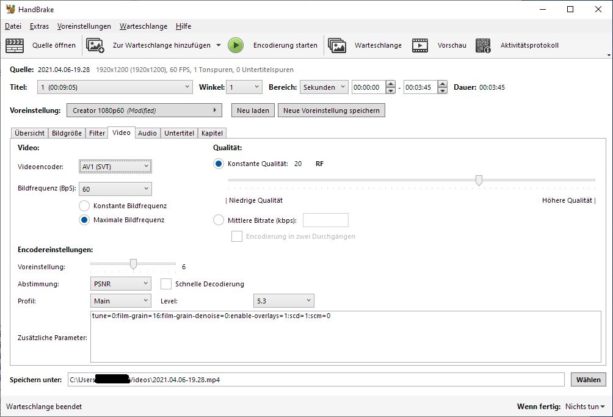Click Quelle öffnen toolbar label
The image size is (613, 417).
point(54,45)
